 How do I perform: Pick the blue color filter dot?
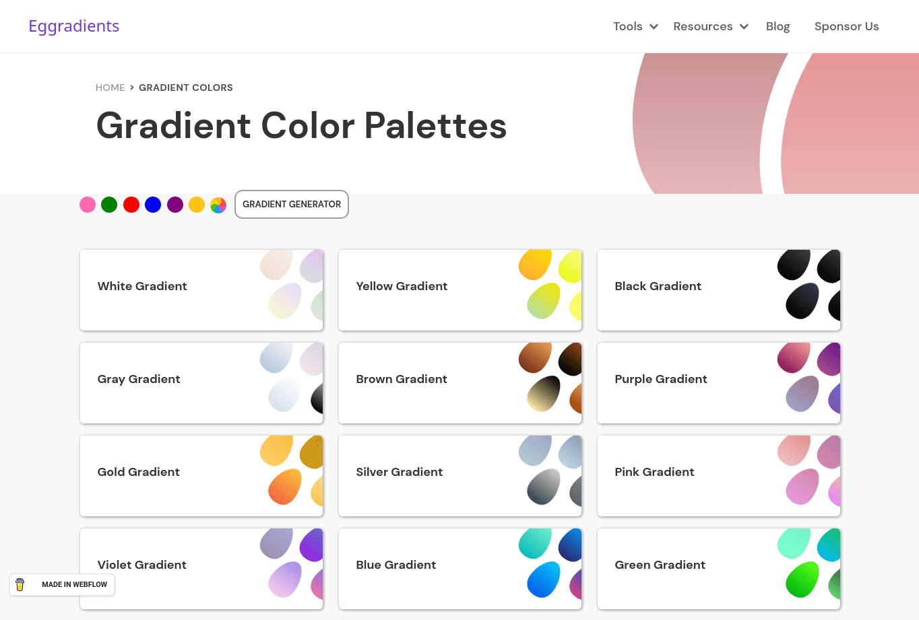click(153, 205)
